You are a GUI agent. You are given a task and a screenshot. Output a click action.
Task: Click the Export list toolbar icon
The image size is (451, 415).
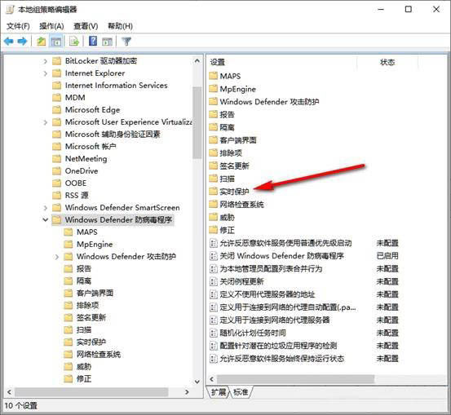(74, 42)
